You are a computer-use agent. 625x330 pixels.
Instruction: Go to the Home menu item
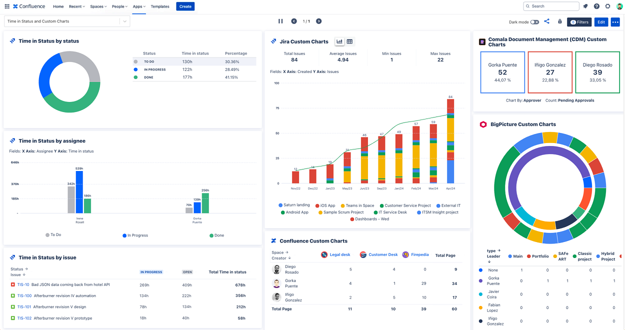coord(58,6)
